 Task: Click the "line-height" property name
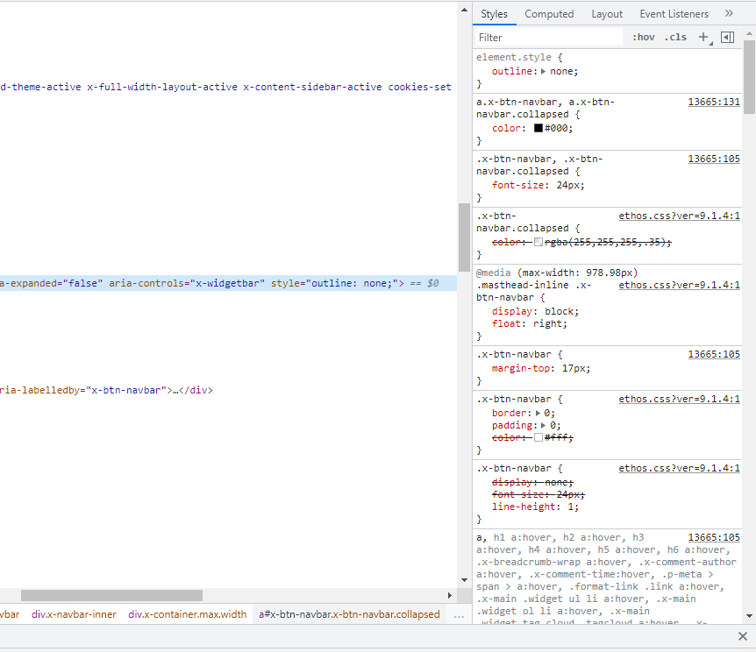[523, 507]
